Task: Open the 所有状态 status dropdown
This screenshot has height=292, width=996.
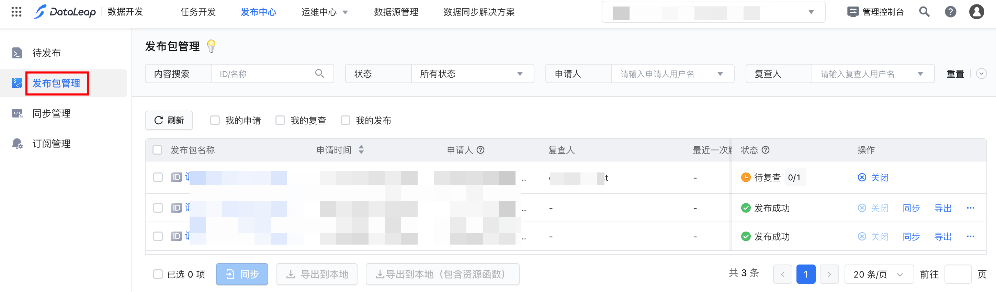Action: click(x=472, y=74)
